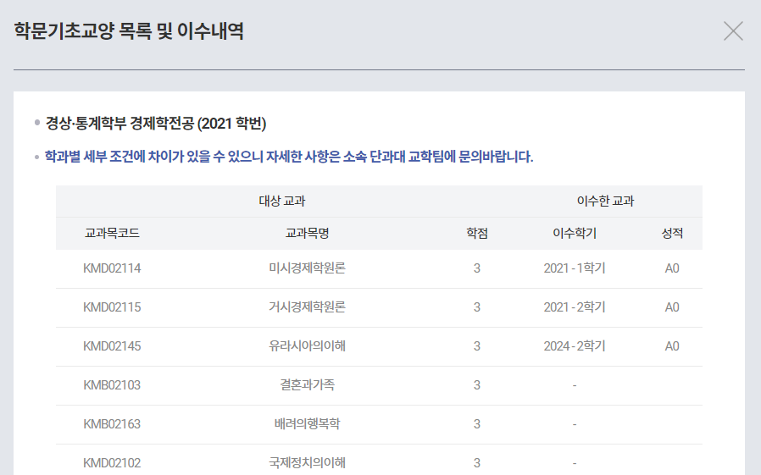Select the 미시경제학원론 course name

point(307,268)
